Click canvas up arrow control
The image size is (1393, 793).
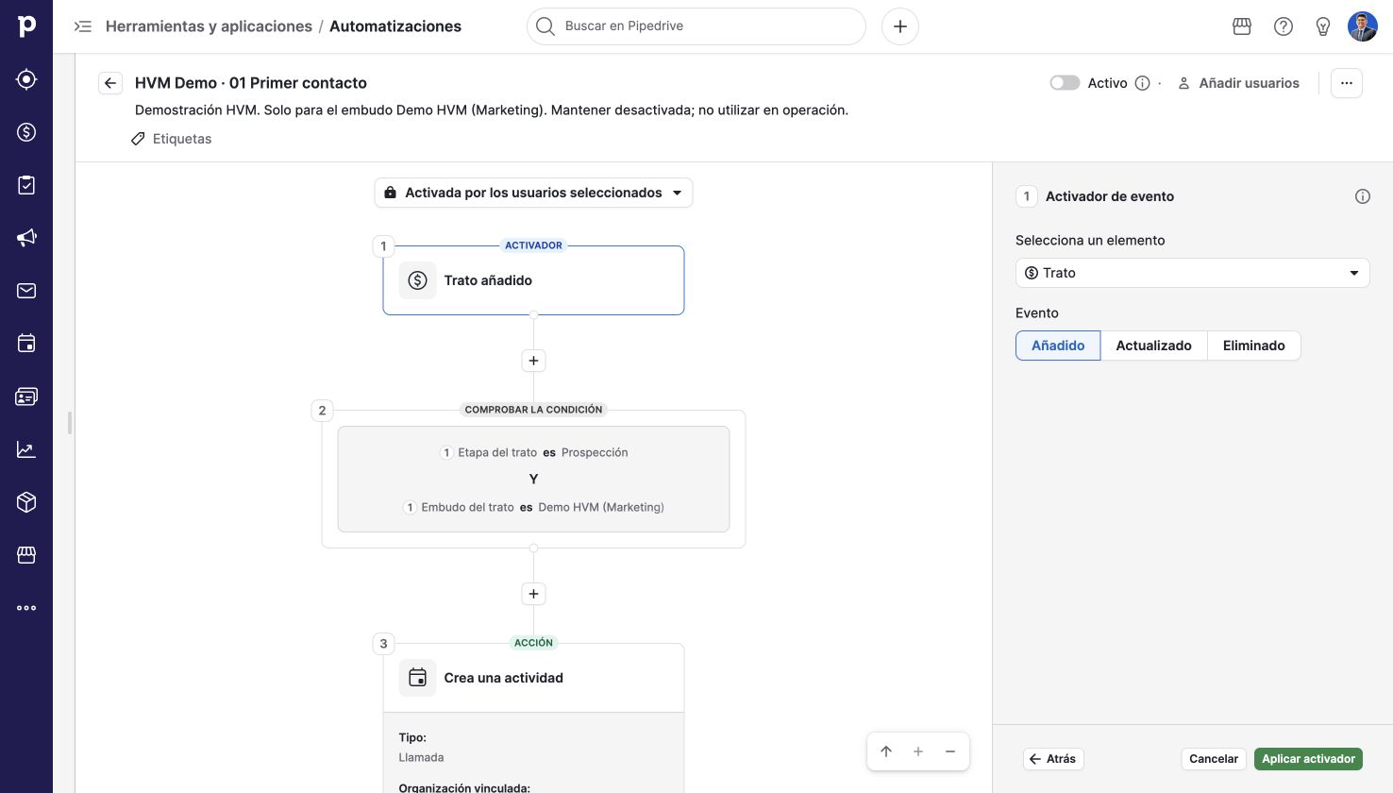(x=886, y=751)
